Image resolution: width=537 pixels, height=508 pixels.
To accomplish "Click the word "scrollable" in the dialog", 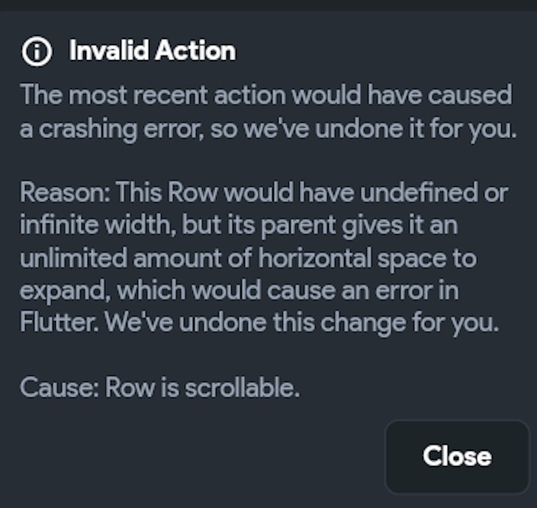I will coord(242,388).
